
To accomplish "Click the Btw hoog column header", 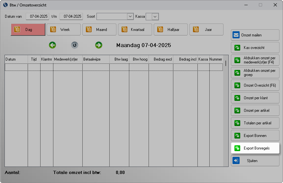I will [139, 59].
